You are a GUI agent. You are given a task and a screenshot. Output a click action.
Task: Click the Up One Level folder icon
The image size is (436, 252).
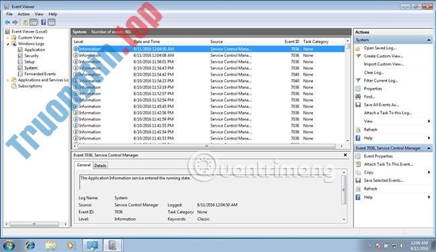pyautogui.click(x=25, y=22)
